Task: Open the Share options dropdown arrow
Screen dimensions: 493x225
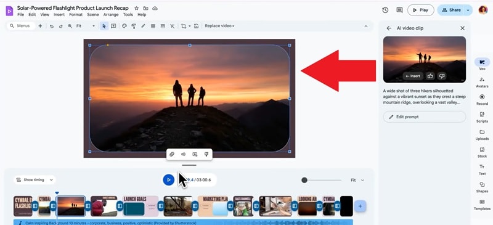Action: click(x=468, y=10)
